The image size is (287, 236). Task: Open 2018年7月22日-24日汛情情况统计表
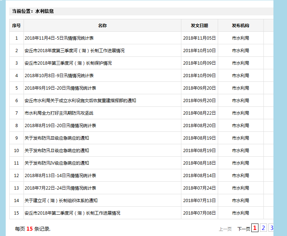point(60,188)
